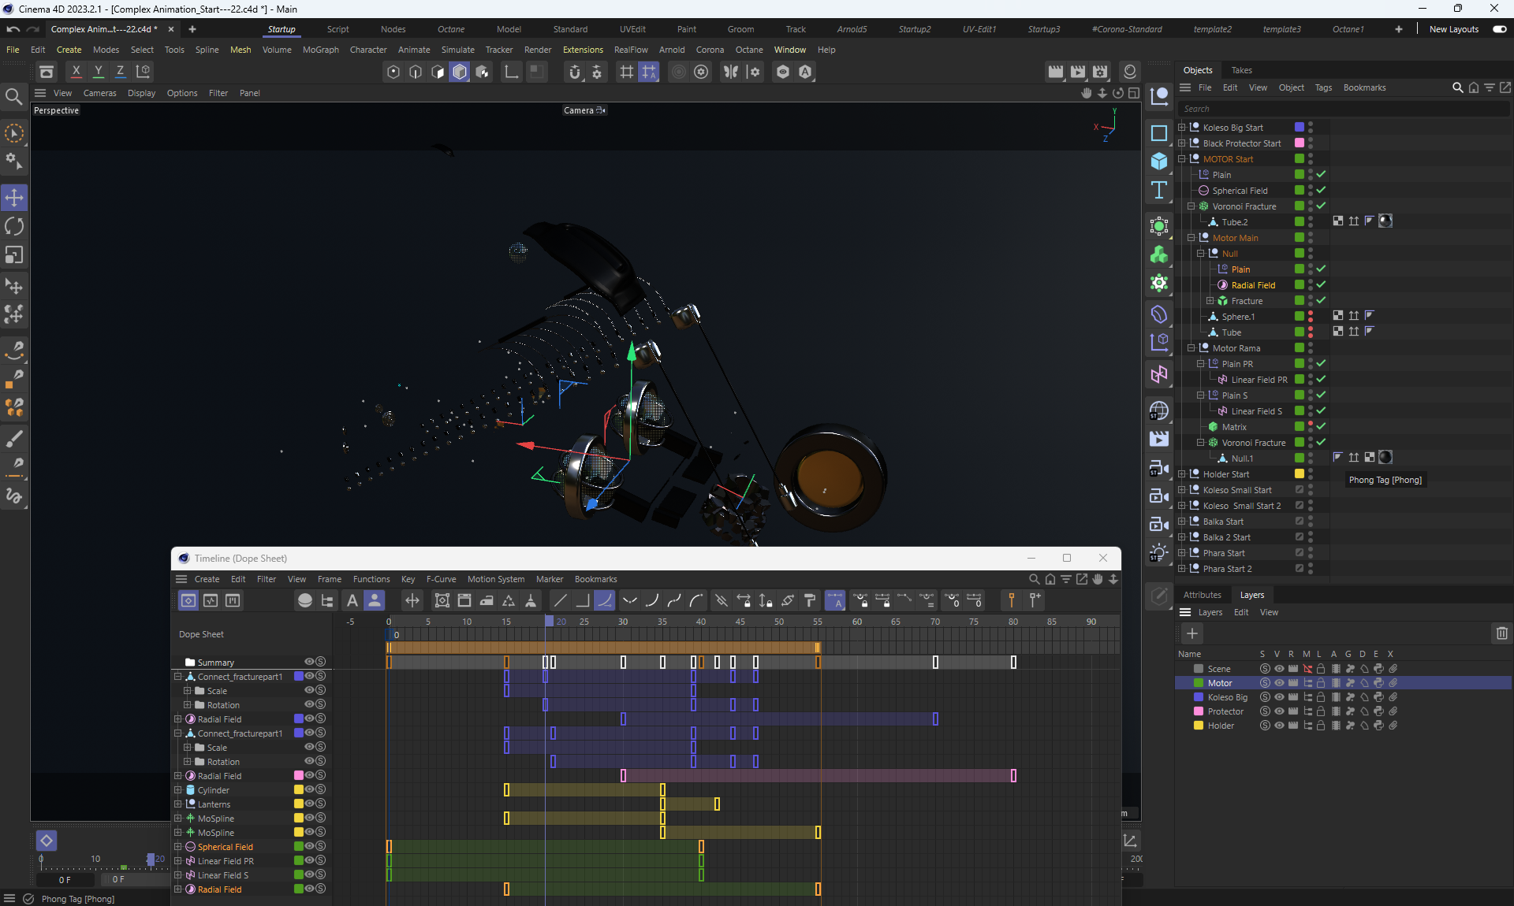This screenshot has height=906, width=1514.
Task: Select the Scale tool in left toolbar
Action: tap(14, 255)
